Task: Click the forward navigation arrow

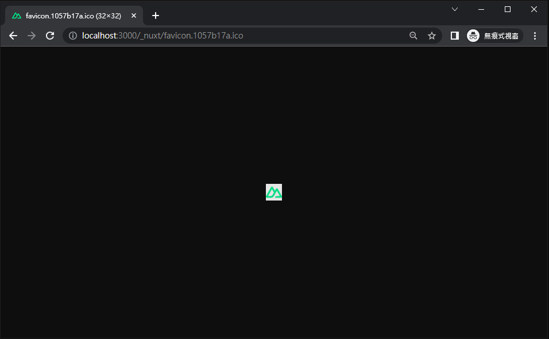Action: 32,36
